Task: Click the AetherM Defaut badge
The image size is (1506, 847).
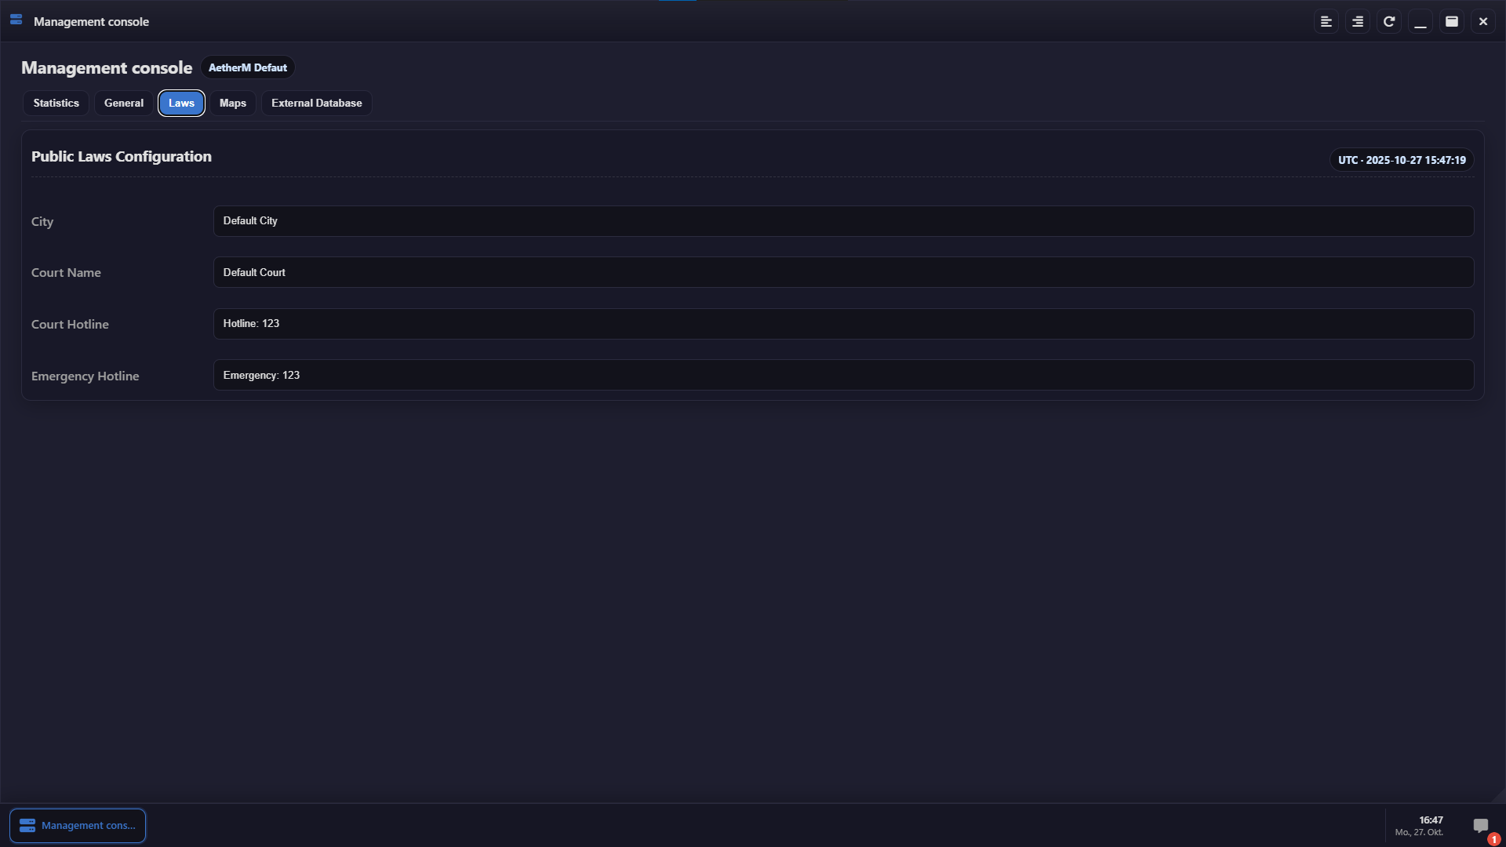Action: pos(248,68)
